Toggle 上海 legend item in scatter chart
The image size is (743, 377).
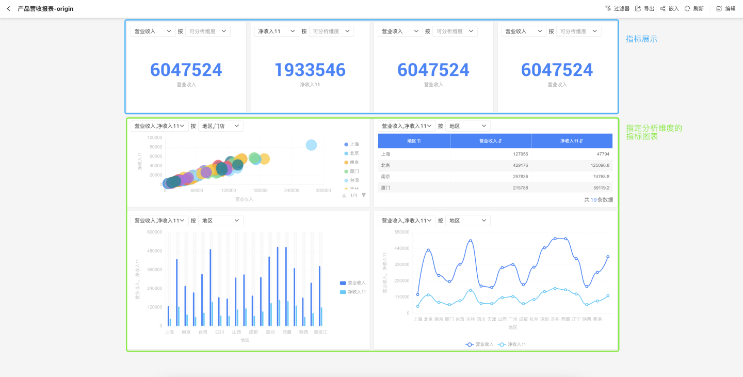351,145
